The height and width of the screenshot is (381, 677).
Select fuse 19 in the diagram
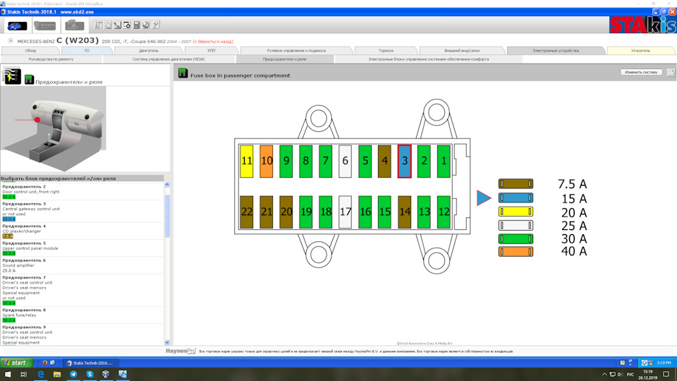tap(305, 212)
